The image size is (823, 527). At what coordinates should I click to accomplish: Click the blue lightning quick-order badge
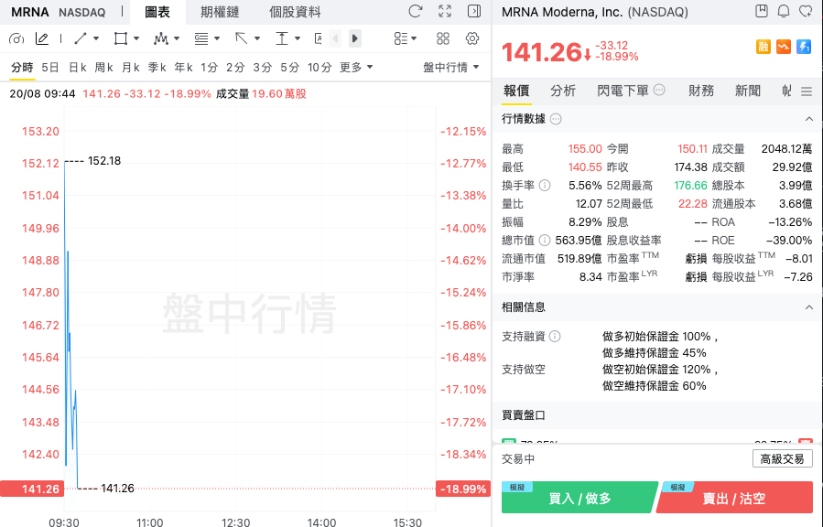[x=804, y=47]
